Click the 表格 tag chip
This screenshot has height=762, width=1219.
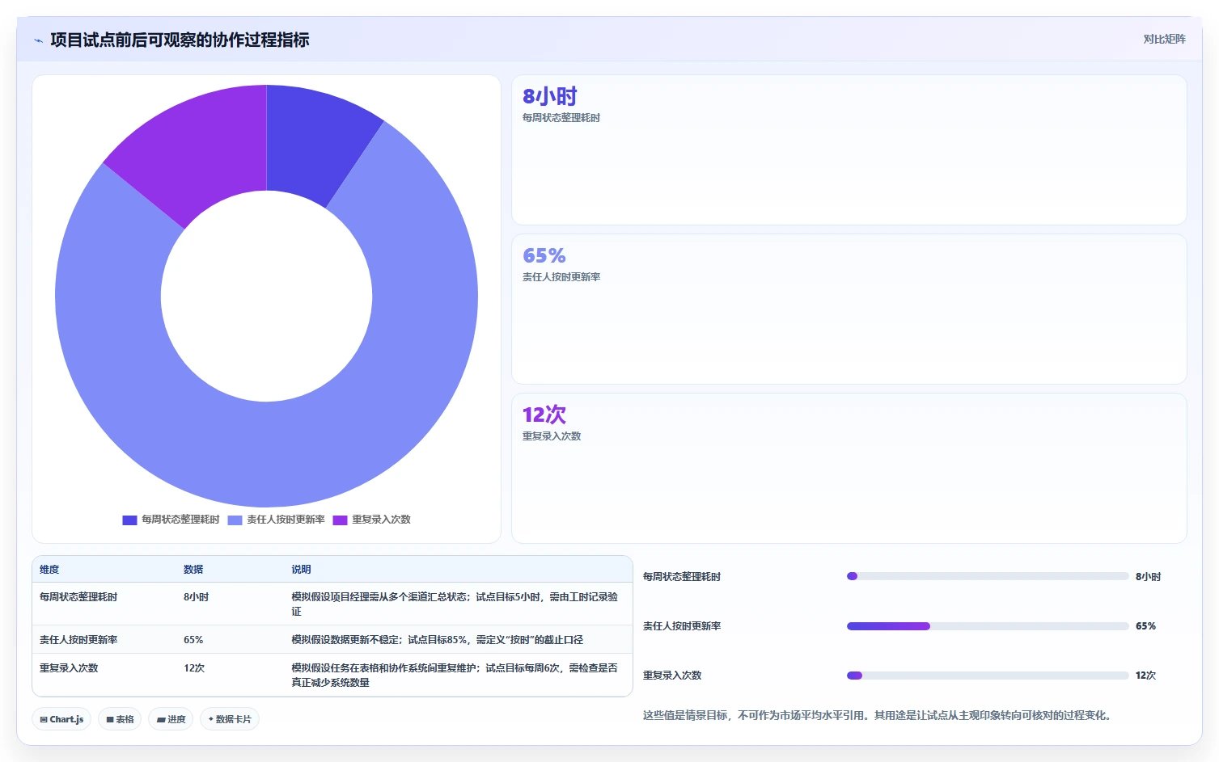120,719
